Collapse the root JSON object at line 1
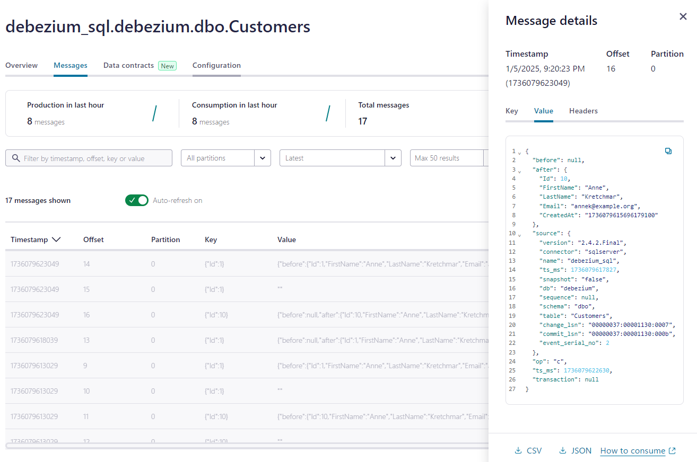Viewport: 697px width, 462px height. [x=519, y=152]
